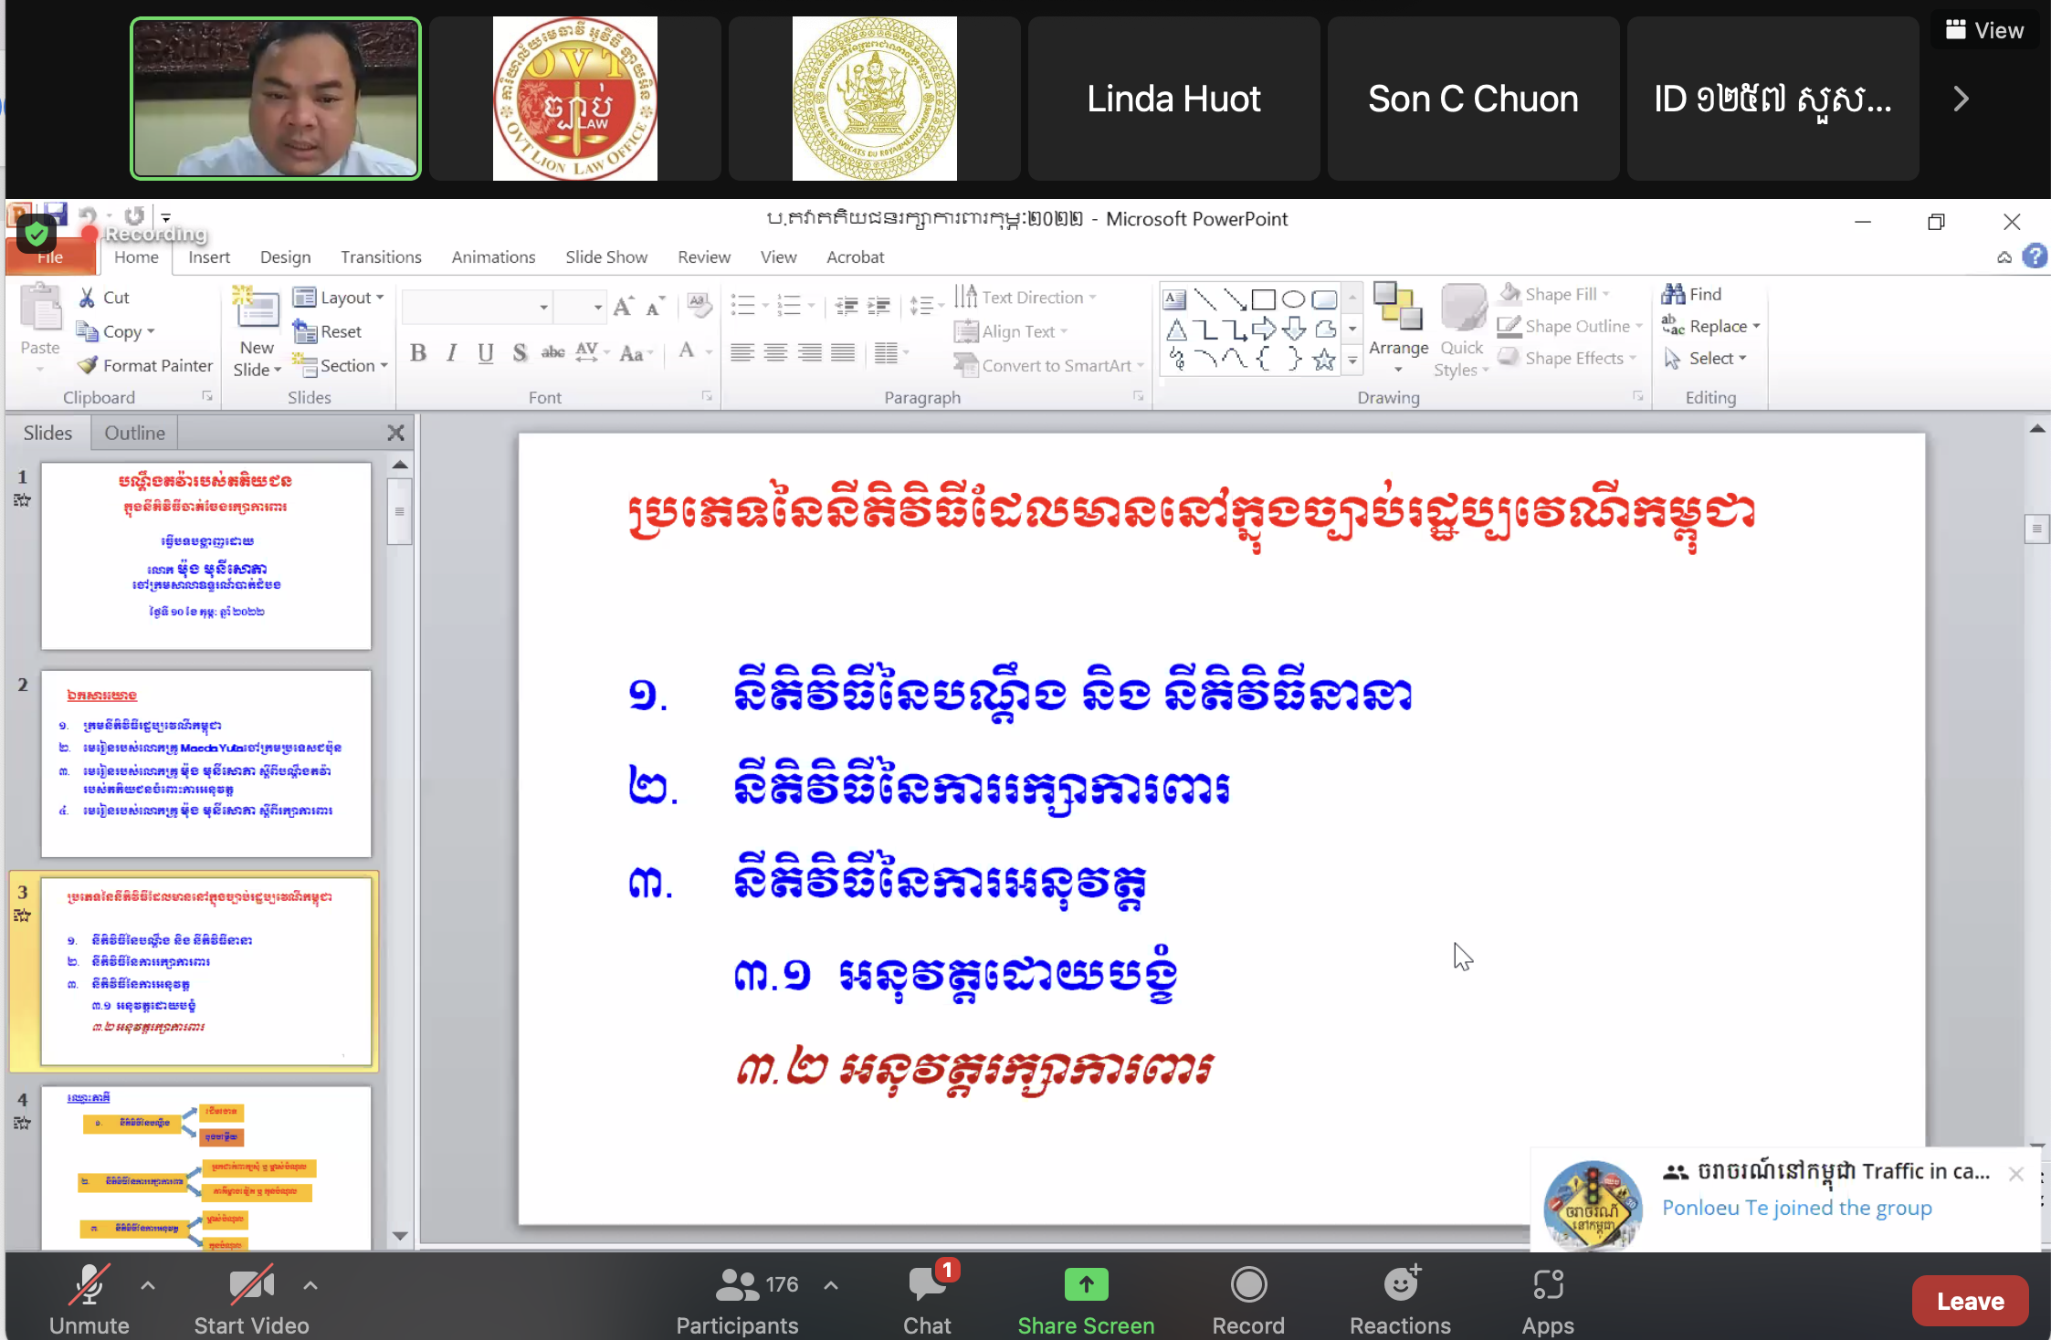Open the Chat panel with notification
This screenshot has height=1340, width=2051.
[927, 1285]
